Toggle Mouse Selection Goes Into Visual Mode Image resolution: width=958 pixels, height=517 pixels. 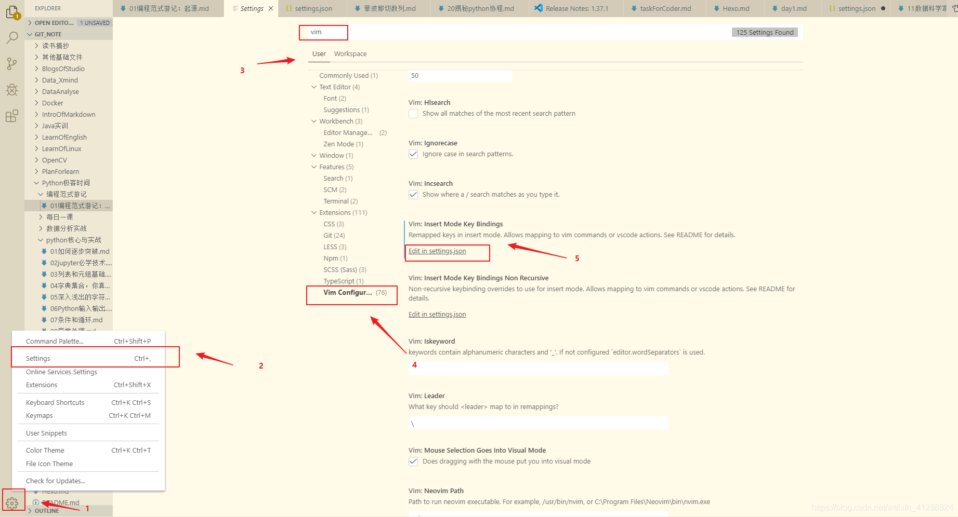[413, 461]
